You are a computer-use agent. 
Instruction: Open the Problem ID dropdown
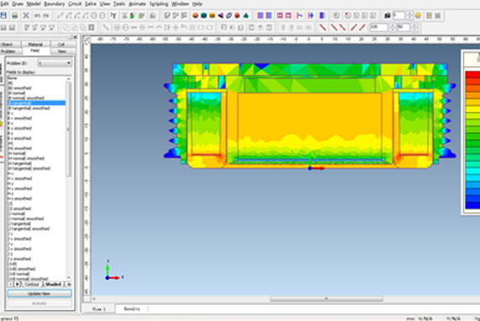click(55, 63)
